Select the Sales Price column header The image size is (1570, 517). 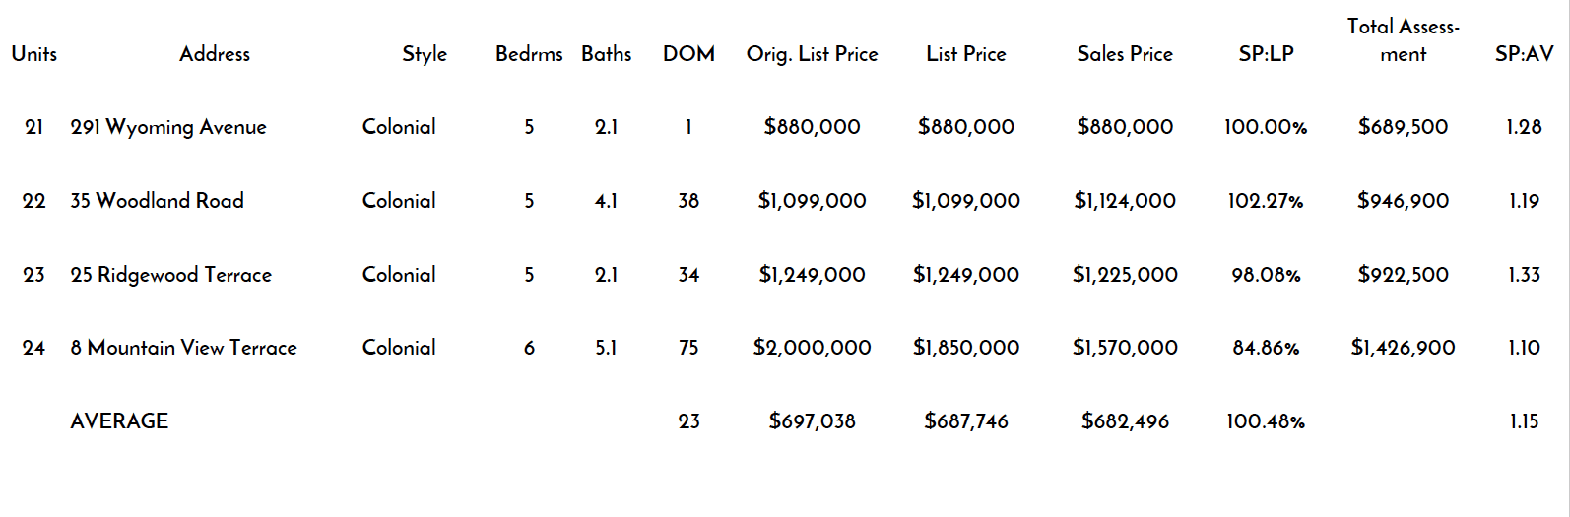click(x=1125, y=54)
